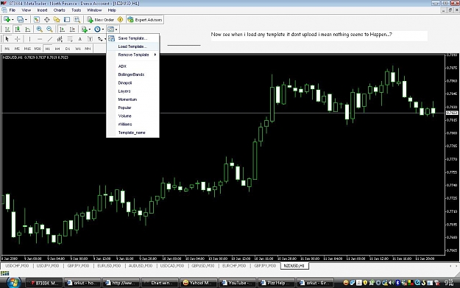Click the Expert Advisors button
Image resolution: width=460 pixels, height=288 pixels.
point(145,20)
